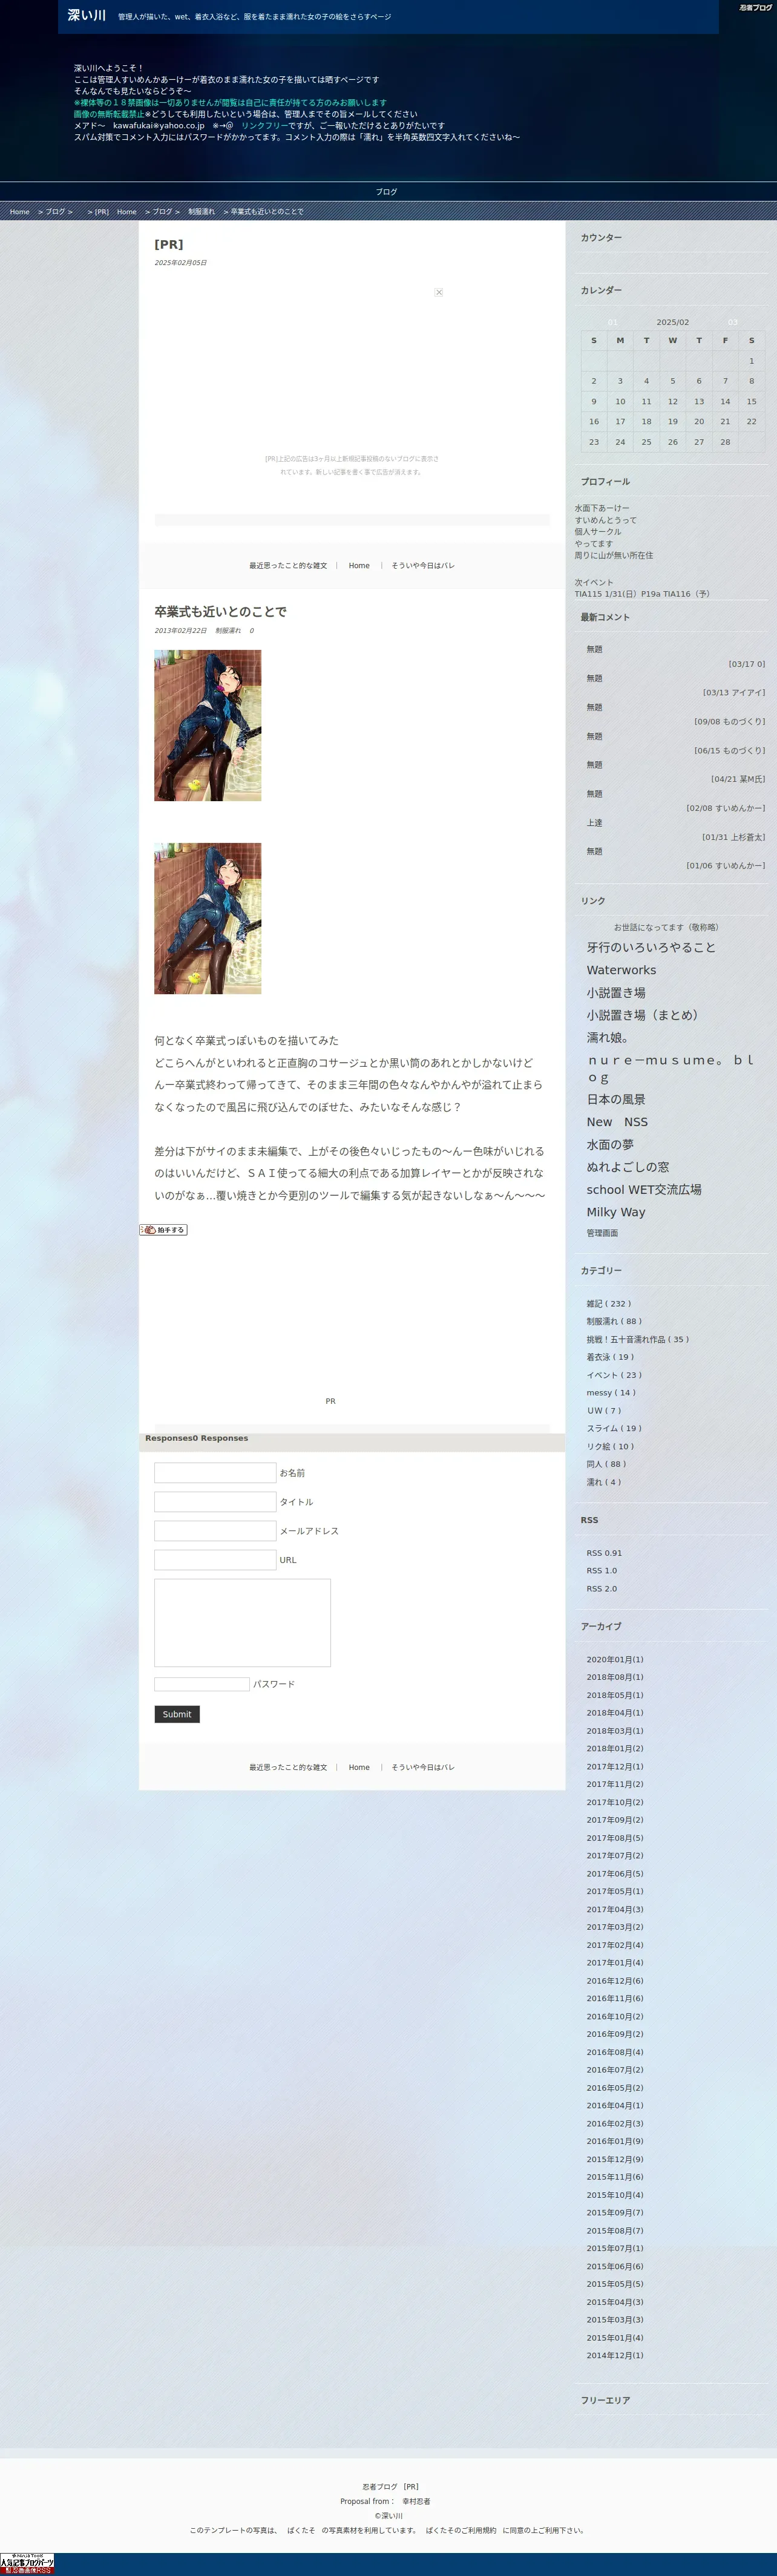Click the リンクフリー link in the header
This screenshot has height=2576, width=777.
click(264, 126)
